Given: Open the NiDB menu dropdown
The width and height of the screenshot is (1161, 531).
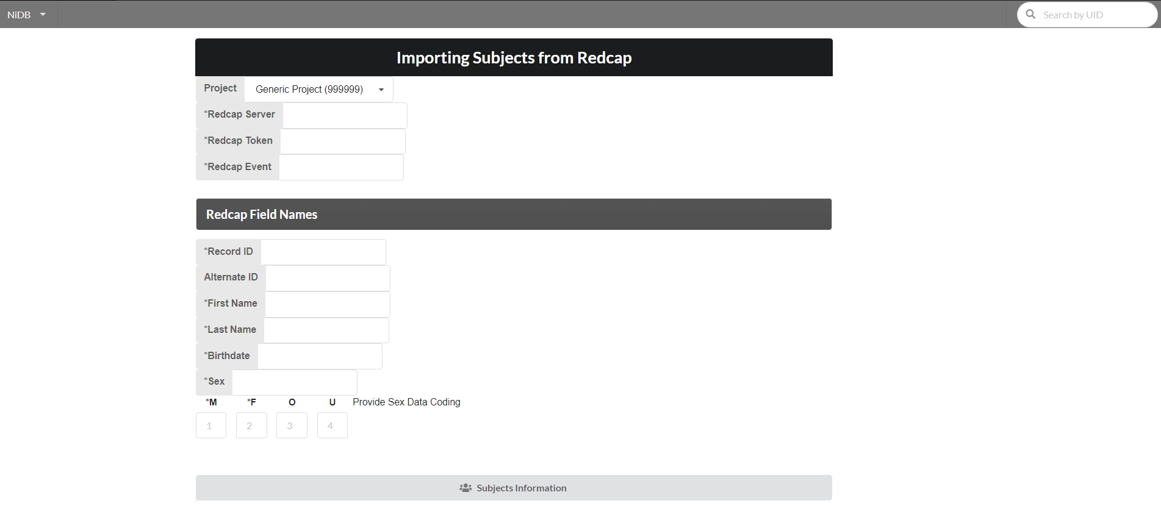Looking at the screenshot, I should [27, 15].
